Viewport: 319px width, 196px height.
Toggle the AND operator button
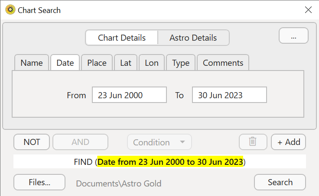point(80,142)
